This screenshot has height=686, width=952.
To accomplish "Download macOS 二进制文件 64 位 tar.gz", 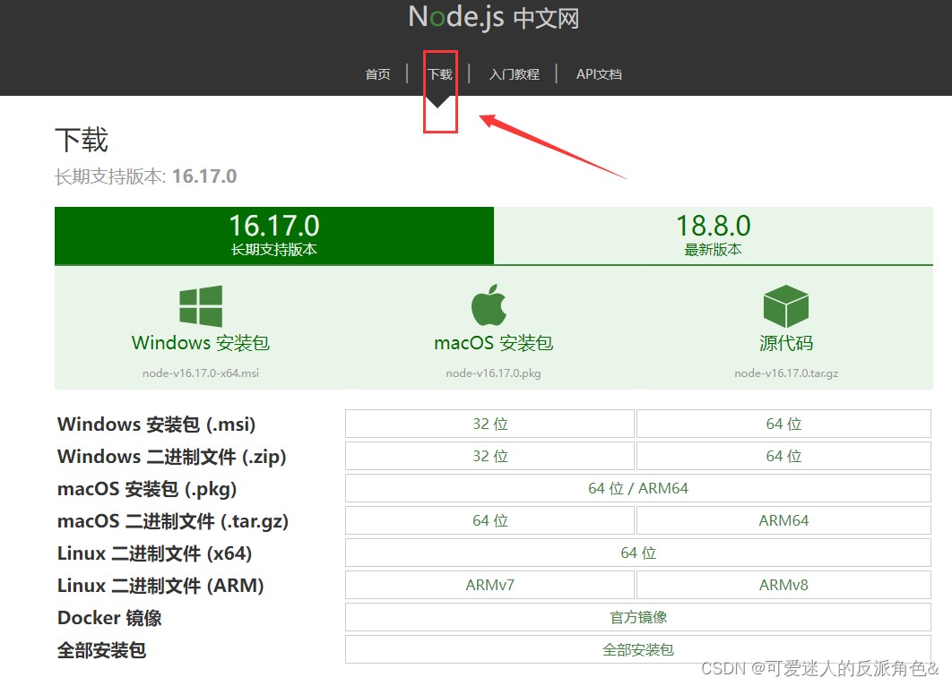I will point(489,520).
